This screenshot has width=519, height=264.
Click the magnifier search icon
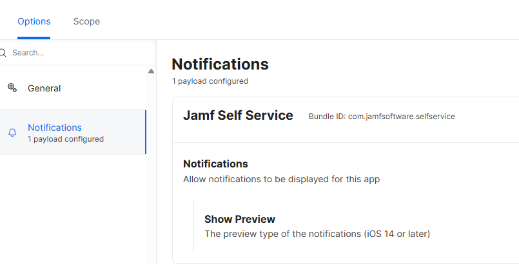[3, 53]
